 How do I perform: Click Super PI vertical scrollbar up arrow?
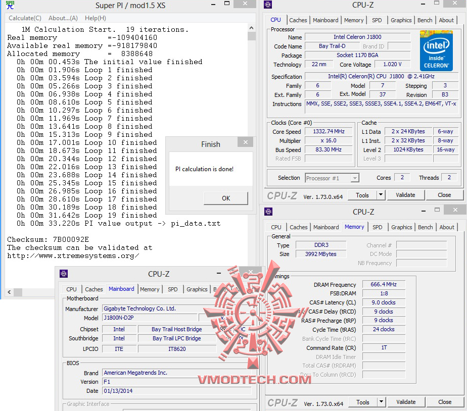pos(251,28)
